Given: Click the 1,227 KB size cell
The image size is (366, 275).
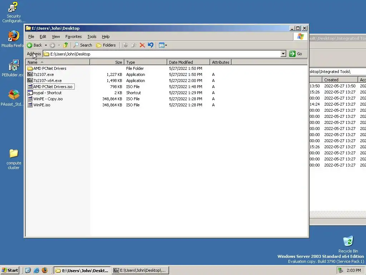Looking at the screenshot, I should pos(114,74).
